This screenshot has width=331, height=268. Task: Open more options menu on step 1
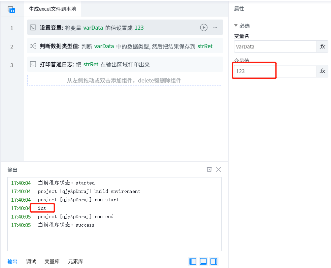[x=215, y=28]
